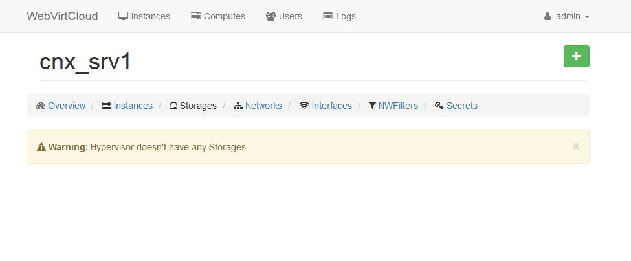The width and height of the screenshot is (631, 261).
Task: Click the key icon beside Secrets
Action: [x=439, y=106]
